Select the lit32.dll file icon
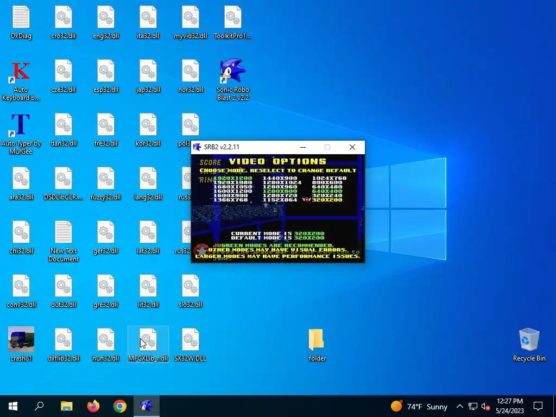 (148, 286)
